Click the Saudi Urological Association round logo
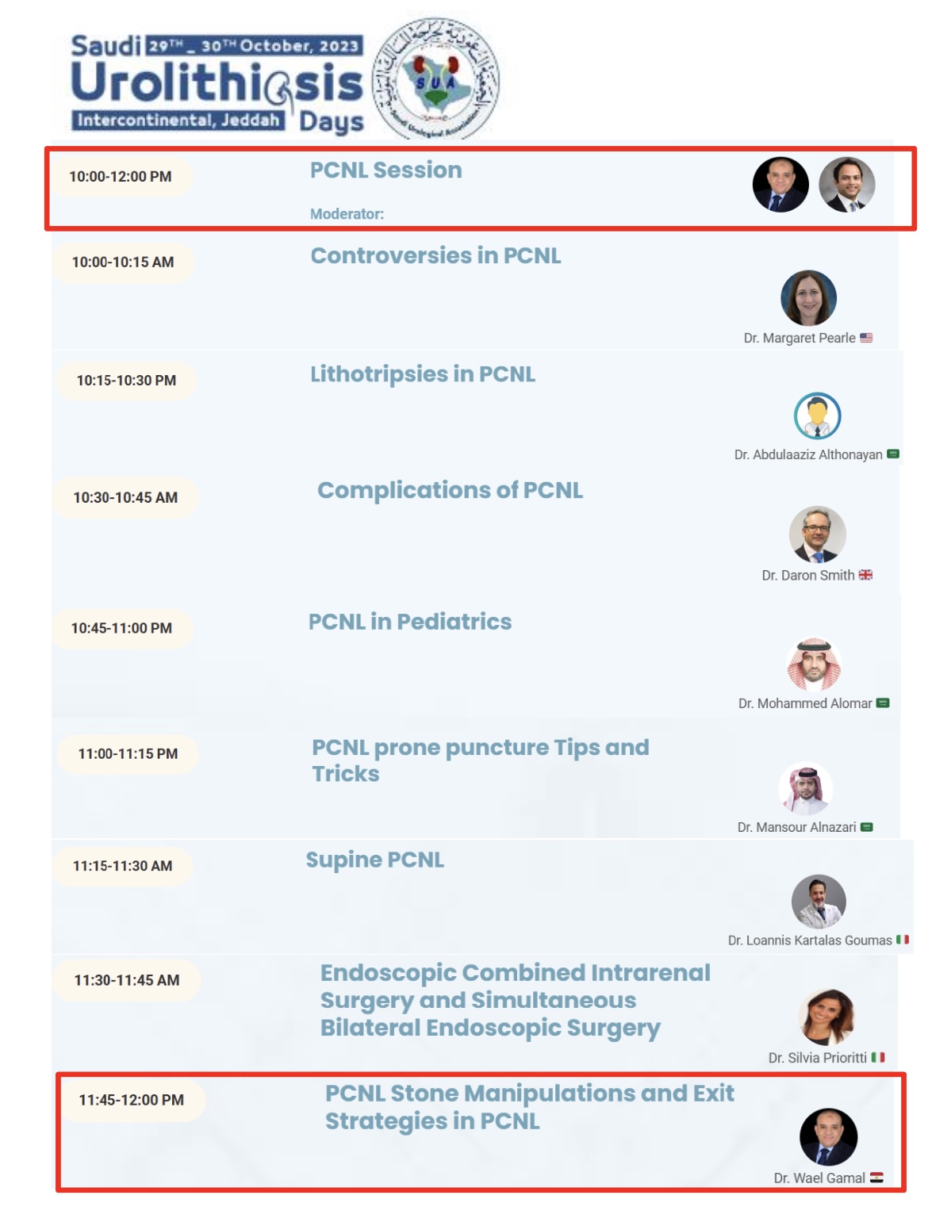The width and height of the screenshot is (928, 1222). tap(435, 79)
